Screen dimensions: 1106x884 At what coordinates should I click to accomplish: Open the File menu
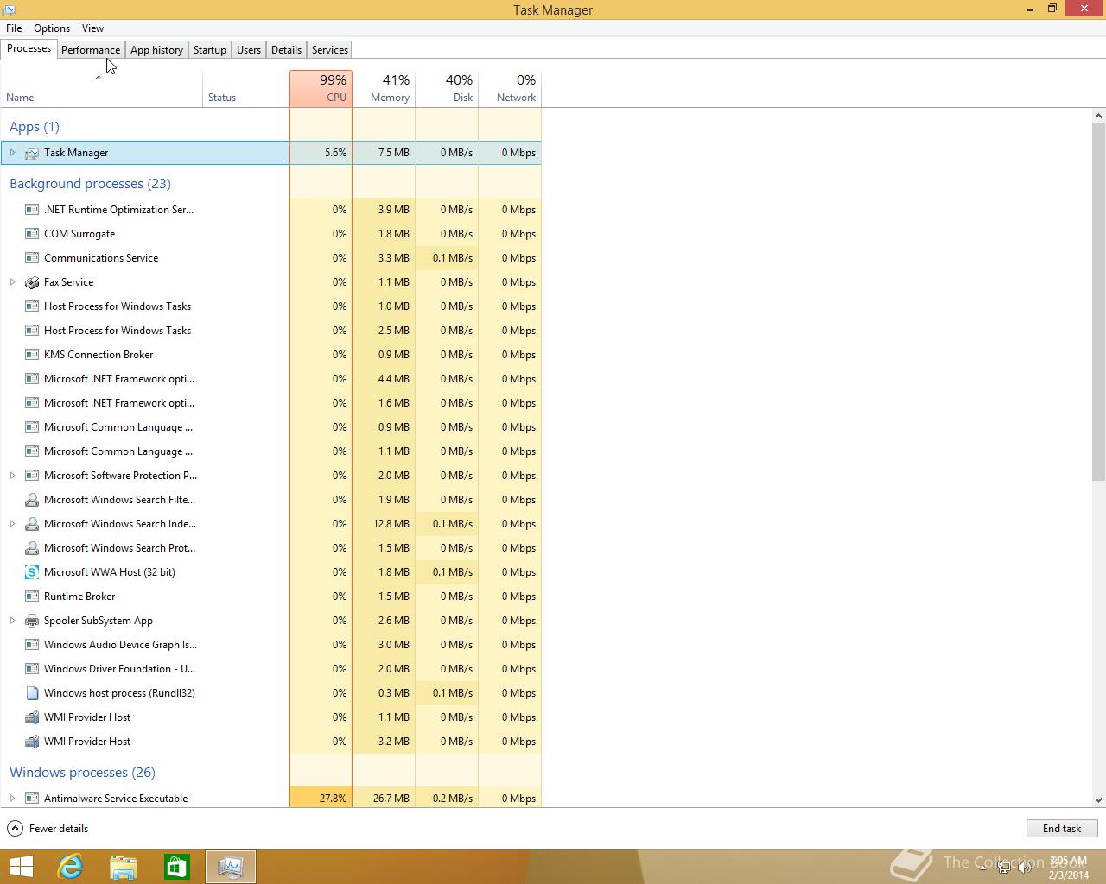tap(14, 28)
